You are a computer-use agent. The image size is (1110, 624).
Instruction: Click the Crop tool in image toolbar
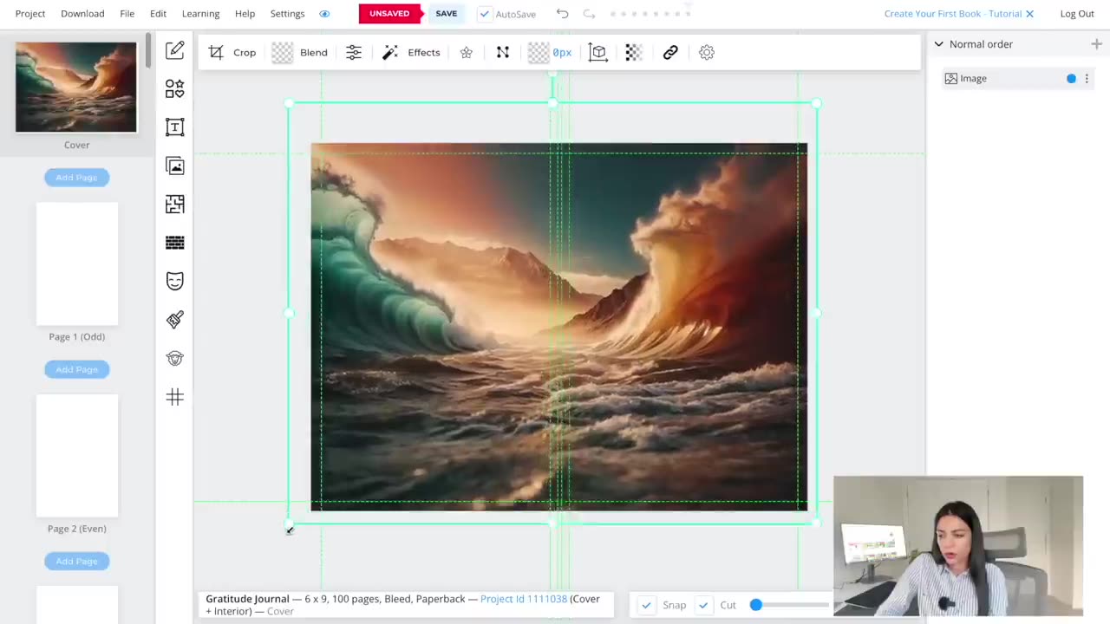(232, 52)
